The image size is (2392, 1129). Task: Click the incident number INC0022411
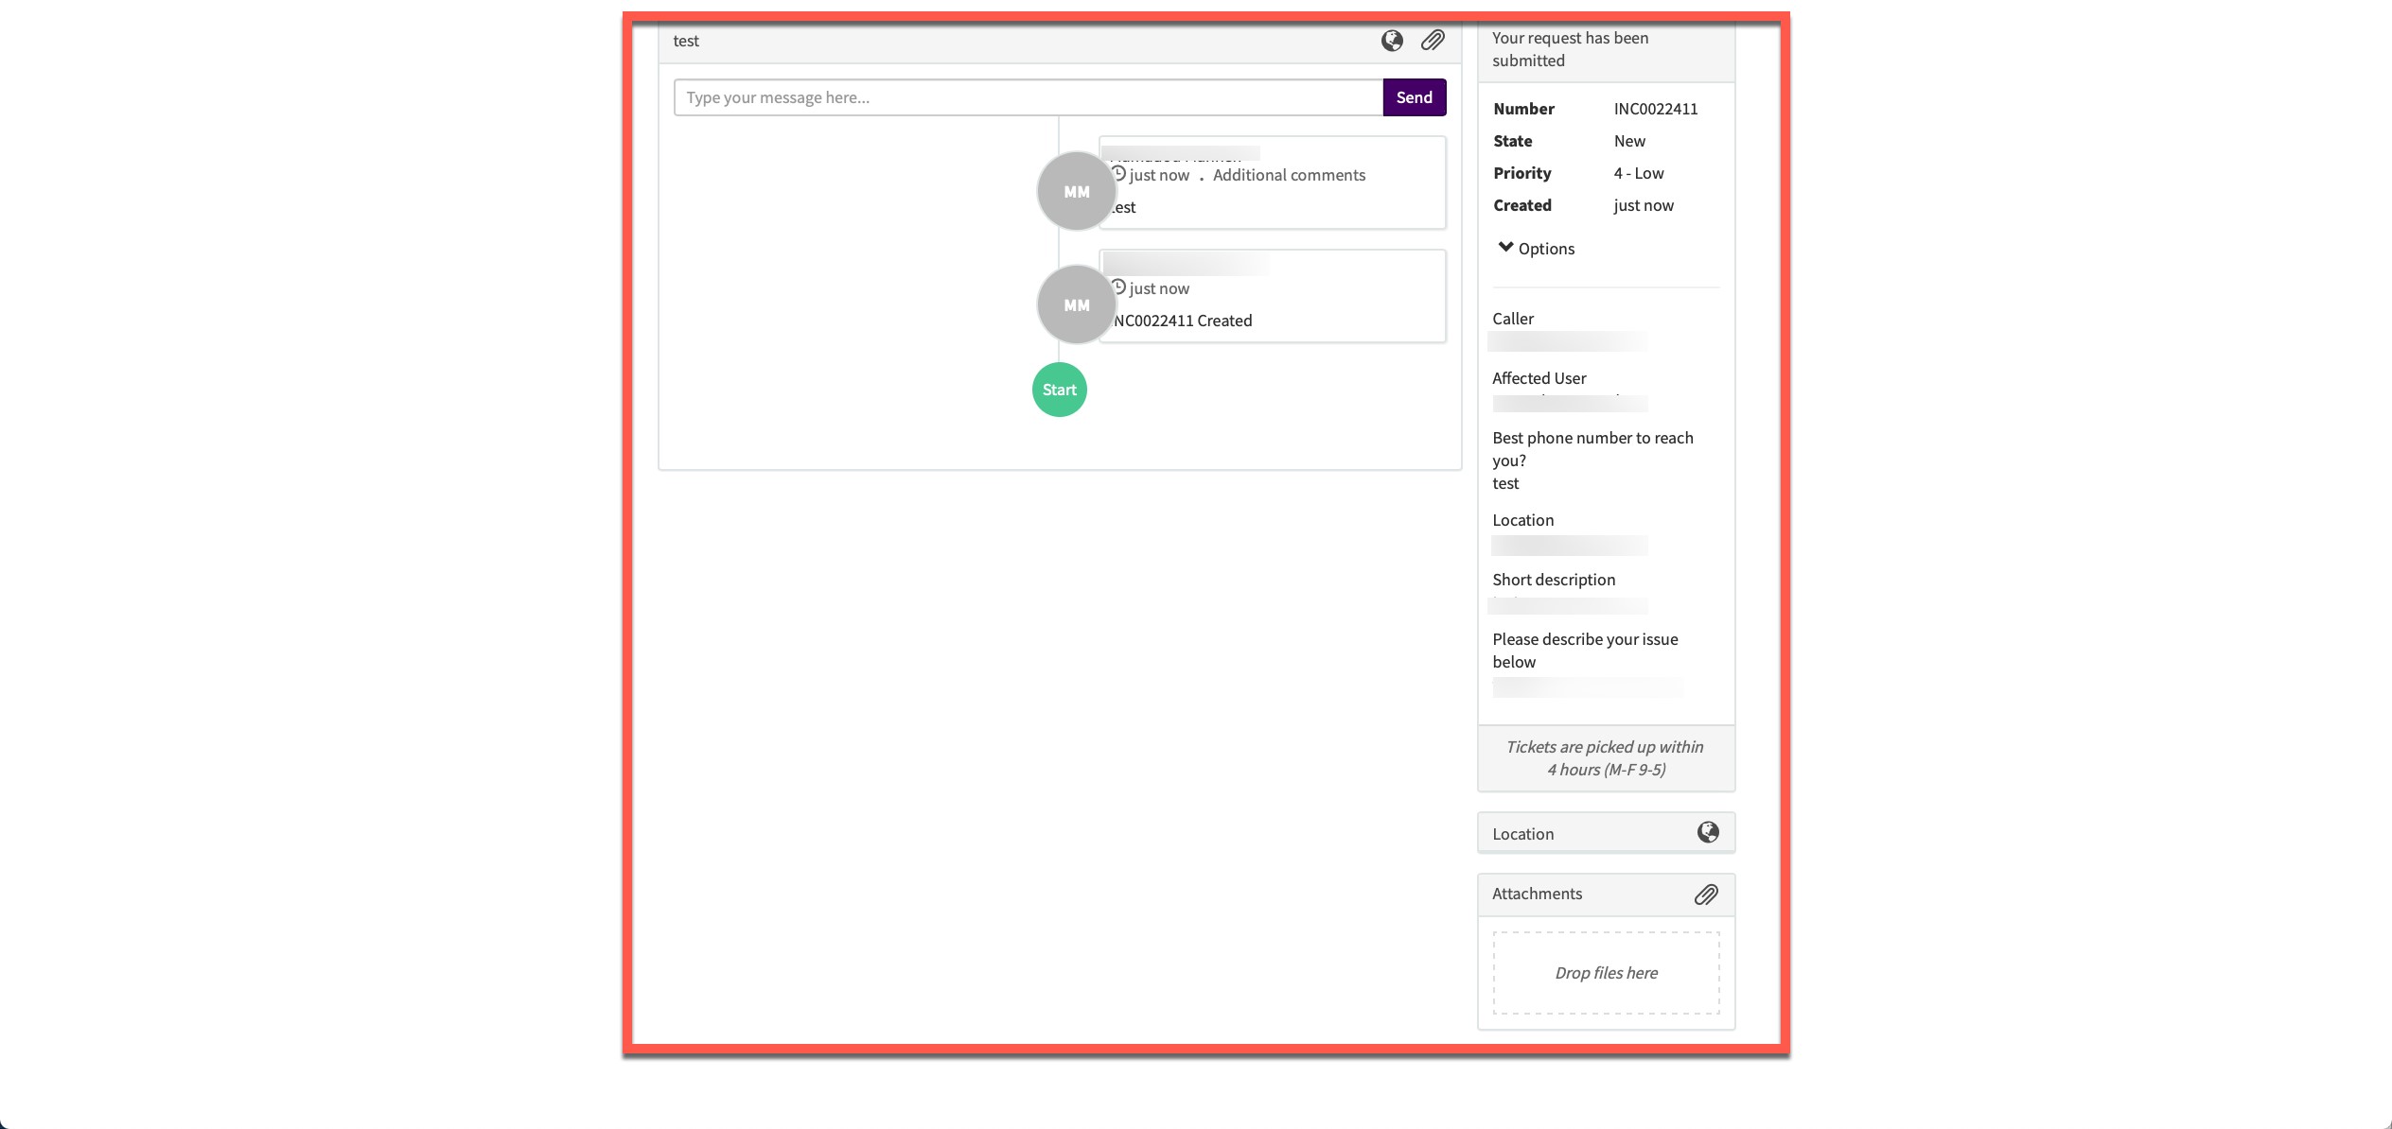click(x=1655, y=109)
